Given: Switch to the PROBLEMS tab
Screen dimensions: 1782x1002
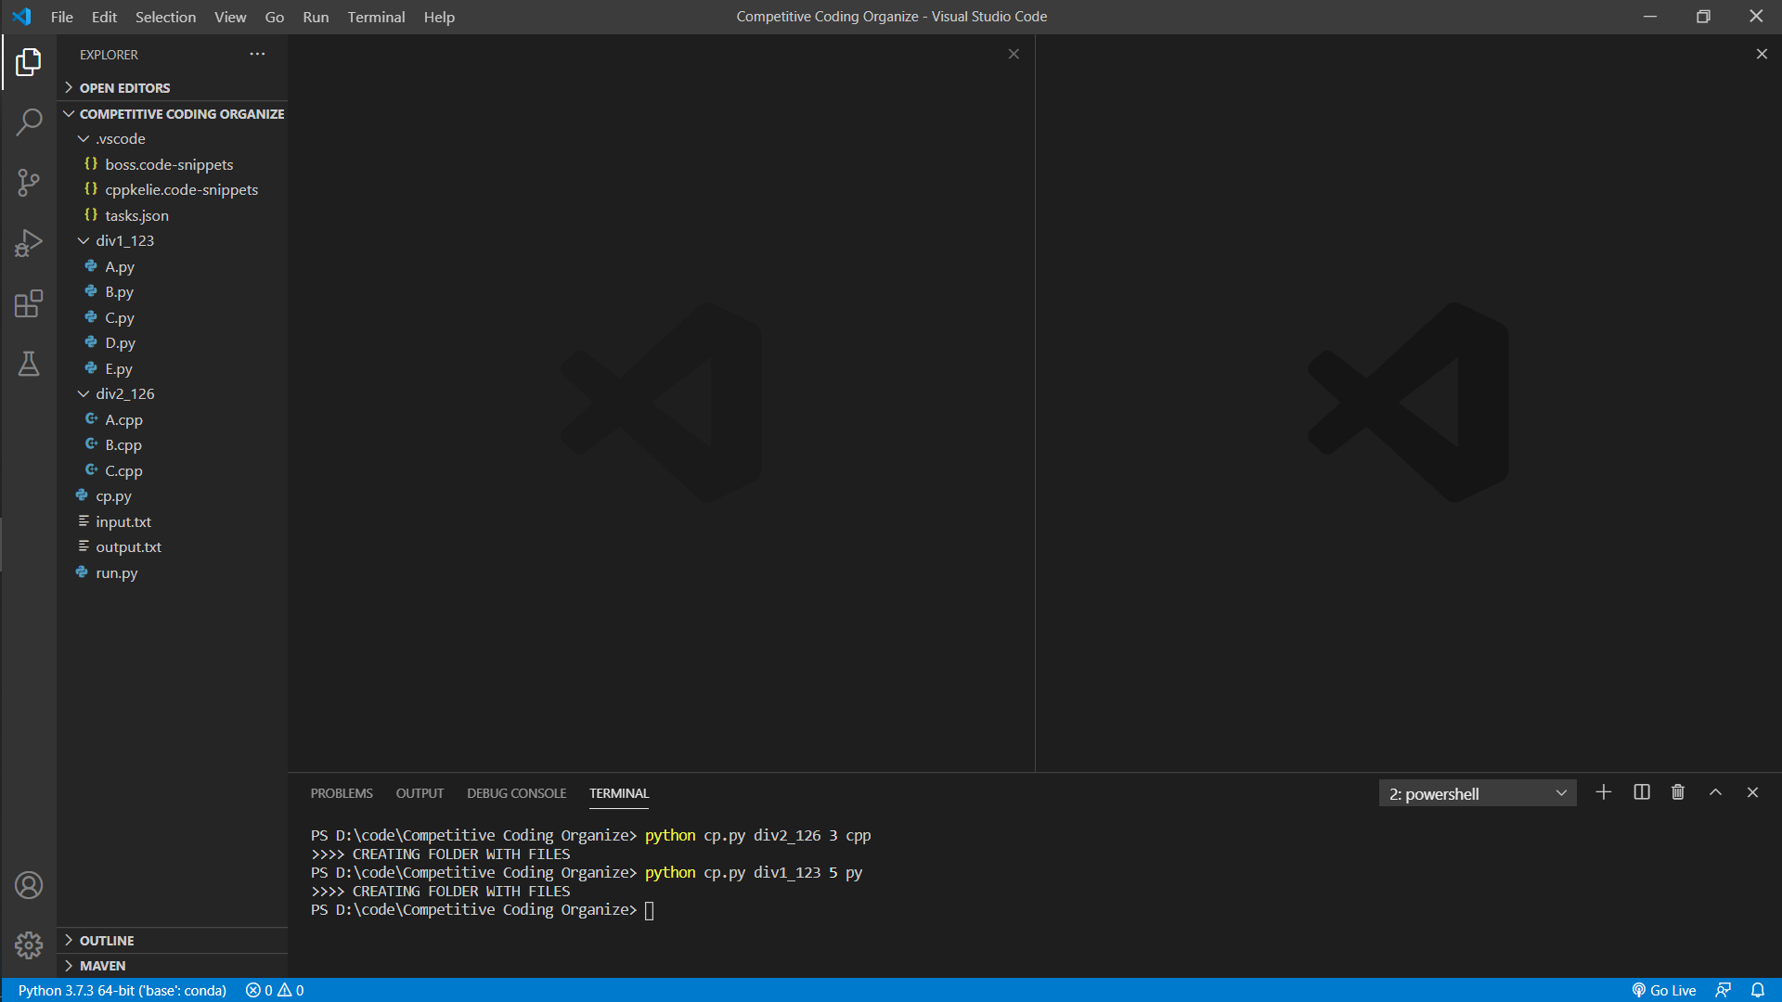Looking at the screenshot, I should (x=342, y=793).
